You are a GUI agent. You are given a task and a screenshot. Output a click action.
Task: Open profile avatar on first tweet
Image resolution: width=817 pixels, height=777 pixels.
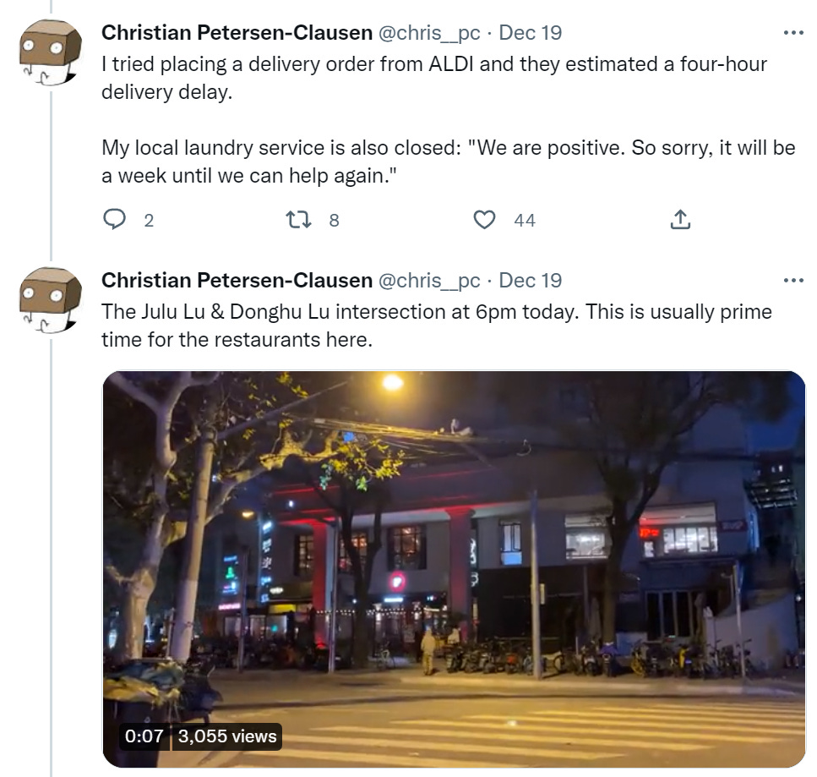pos(51,52)
